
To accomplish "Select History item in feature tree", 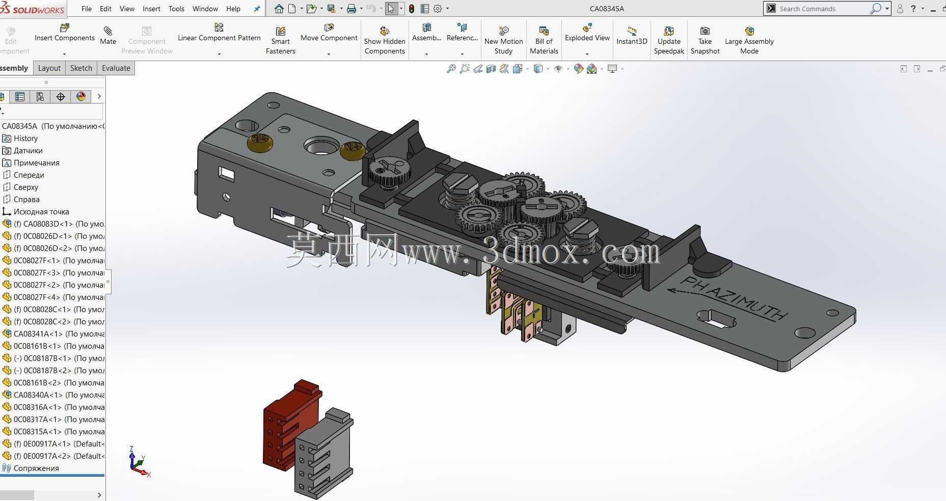I will click(26, 138).
